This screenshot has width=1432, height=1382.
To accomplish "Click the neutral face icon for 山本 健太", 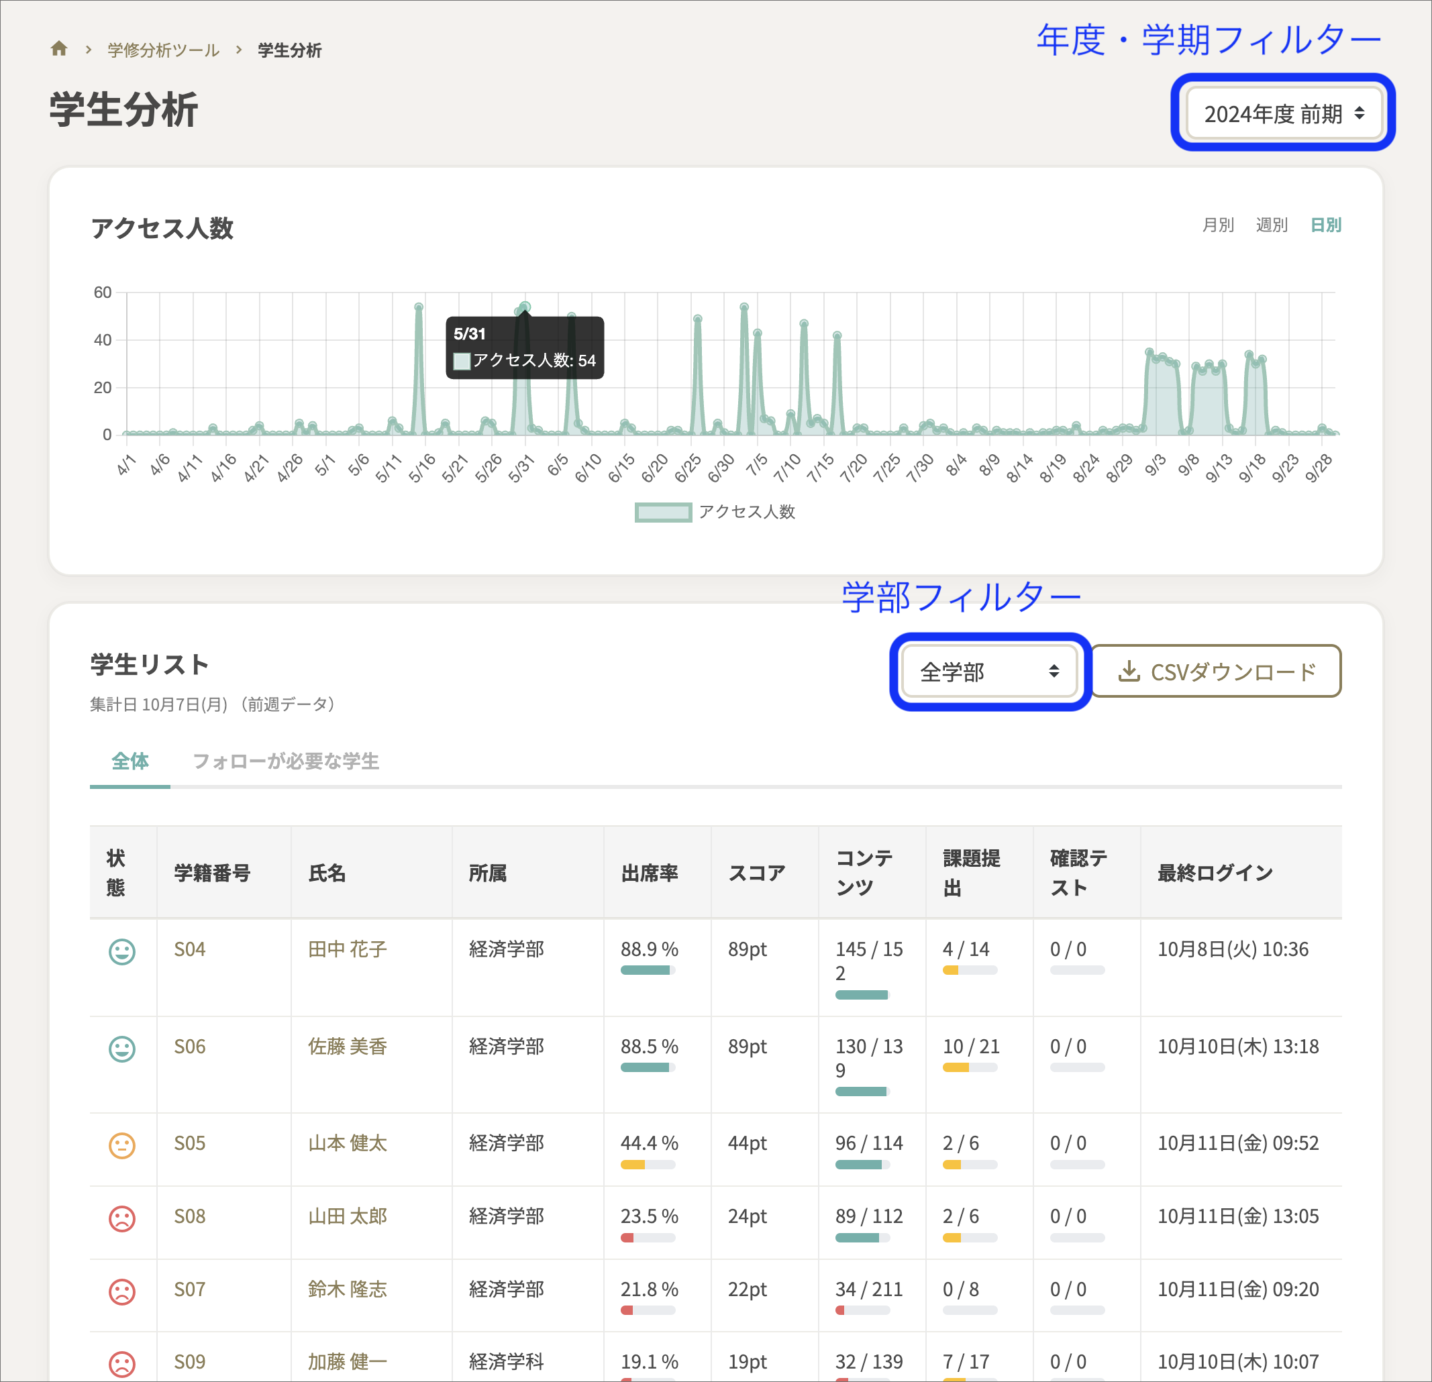I will point(122,1146).
